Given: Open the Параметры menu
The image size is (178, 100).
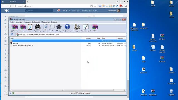Looking at the screenshot, I should [x=45, y=22].
